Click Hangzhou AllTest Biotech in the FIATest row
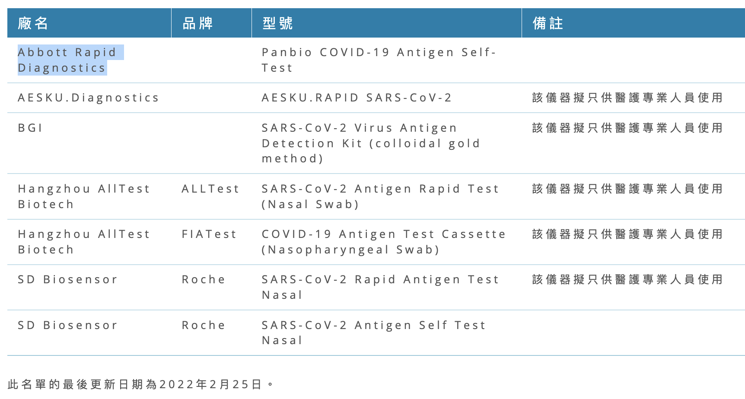 [x=84, y=242]
